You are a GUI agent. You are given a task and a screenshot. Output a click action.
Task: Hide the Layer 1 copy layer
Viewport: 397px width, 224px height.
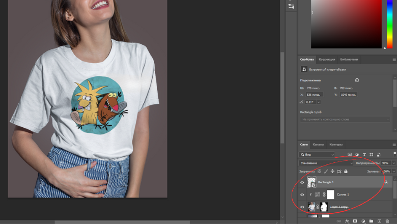coord(302,207)
